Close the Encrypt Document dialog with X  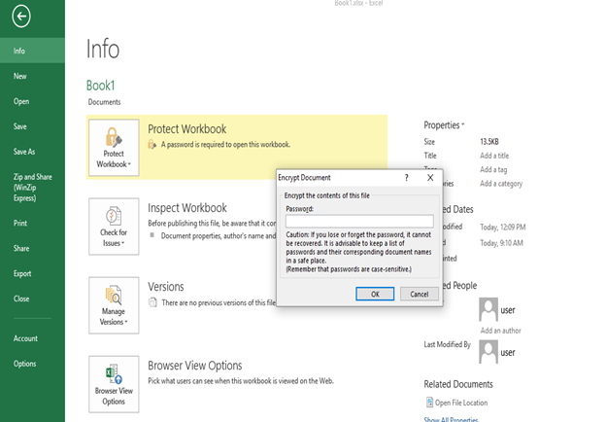(x=430, y=178)
